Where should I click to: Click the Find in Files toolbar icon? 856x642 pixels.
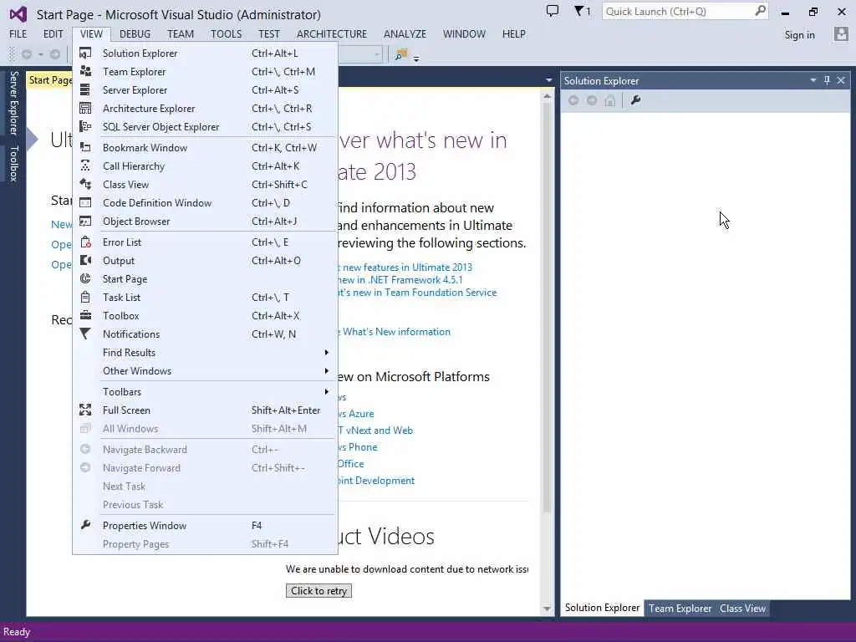[x=401, y=54]
